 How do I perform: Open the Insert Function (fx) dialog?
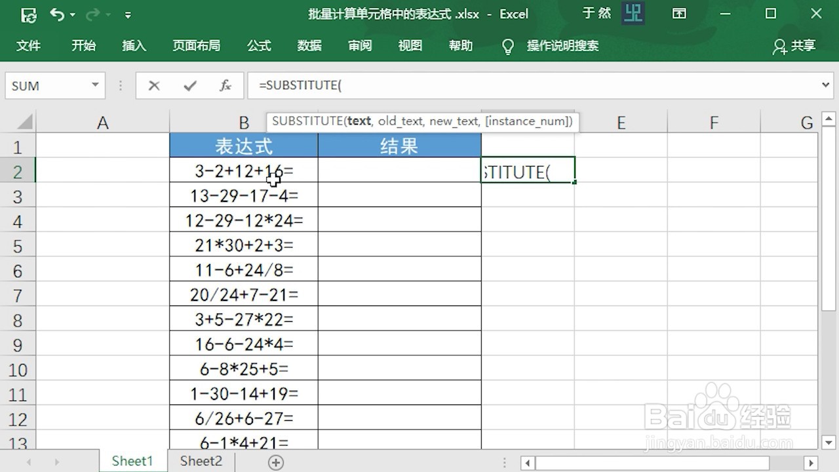225,85
